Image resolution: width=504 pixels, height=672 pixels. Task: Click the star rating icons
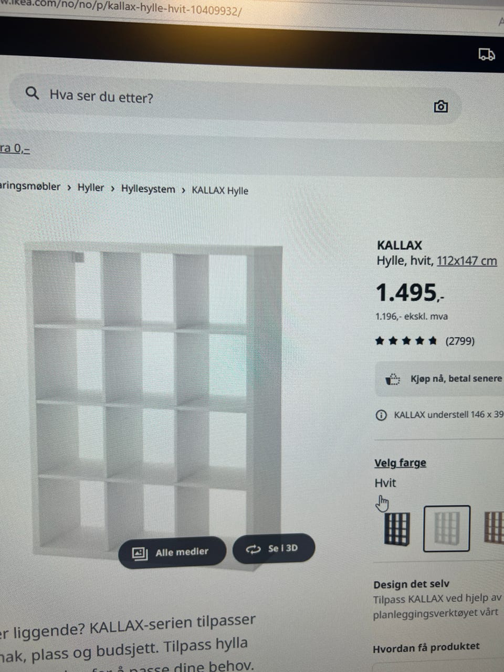point(406,341)
